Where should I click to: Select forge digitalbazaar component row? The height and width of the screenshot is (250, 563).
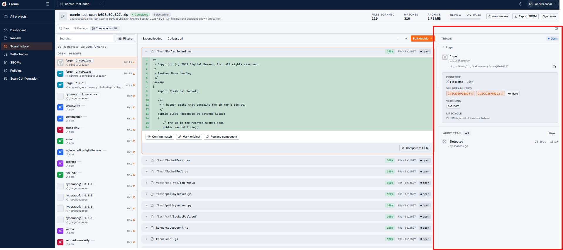pos(96,62)
